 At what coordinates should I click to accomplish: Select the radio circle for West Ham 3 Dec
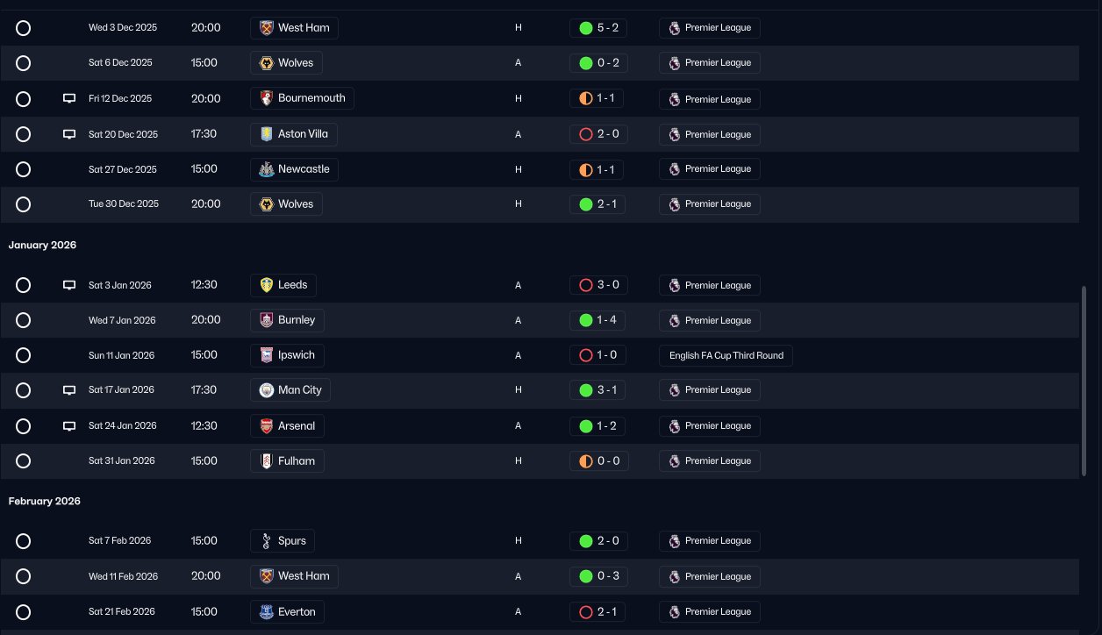[x=24, y=28]
